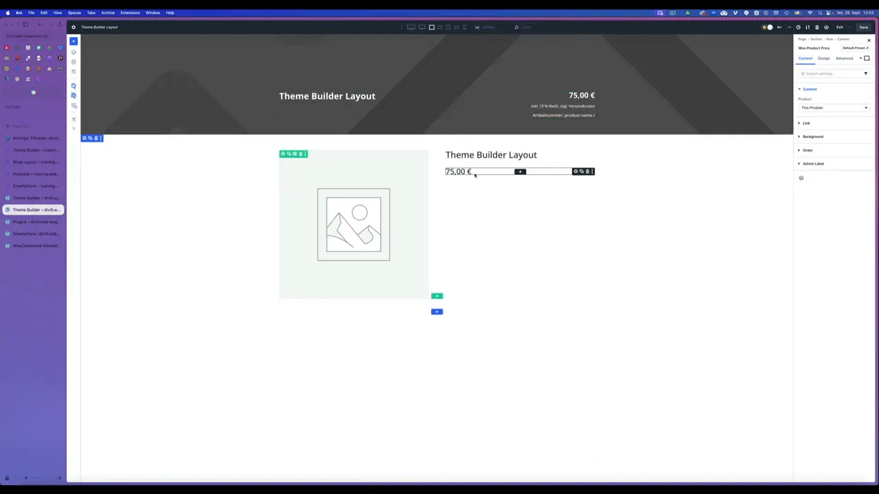The width and height of the screenshot is (879, 494).
Task: Toggle the light/dark mode switch
Action: (768, 27)
